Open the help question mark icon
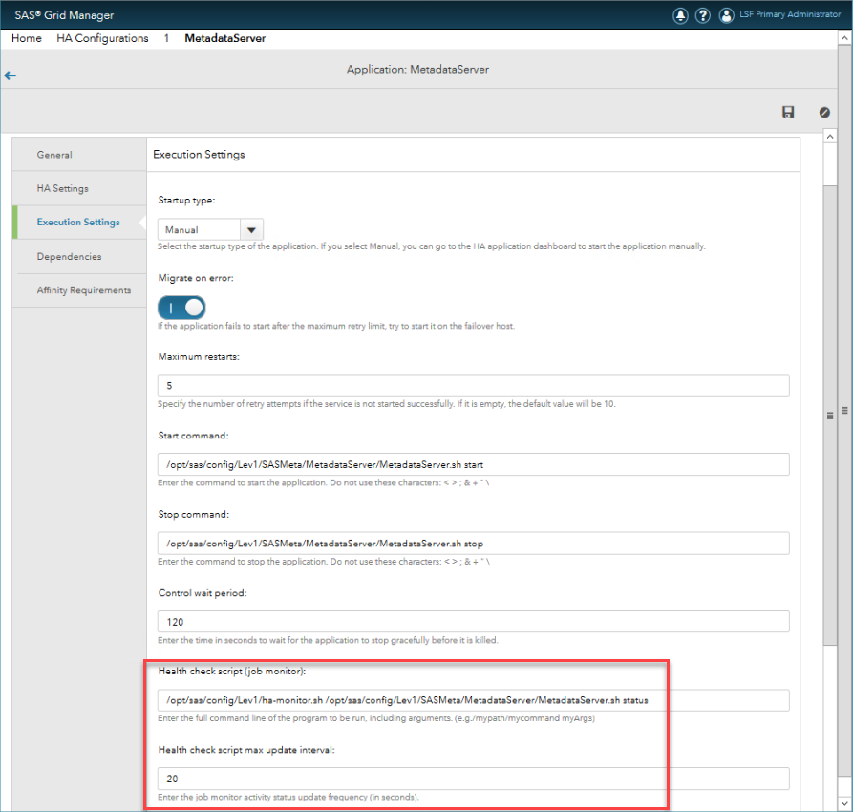853x812 pixels. click(x=703, y=15)
